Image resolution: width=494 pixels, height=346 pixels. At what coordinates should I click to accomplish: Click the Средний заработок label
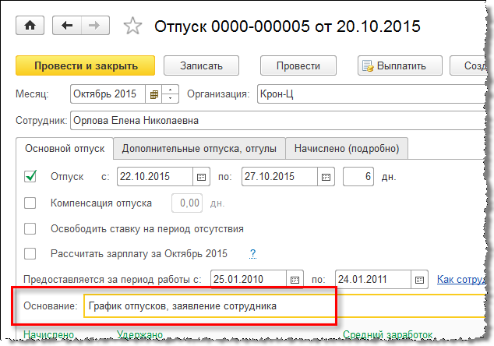[x=388, y=334]
